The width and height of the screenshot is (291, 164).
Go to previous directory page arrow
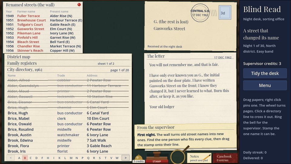click(x=11, y=158)
